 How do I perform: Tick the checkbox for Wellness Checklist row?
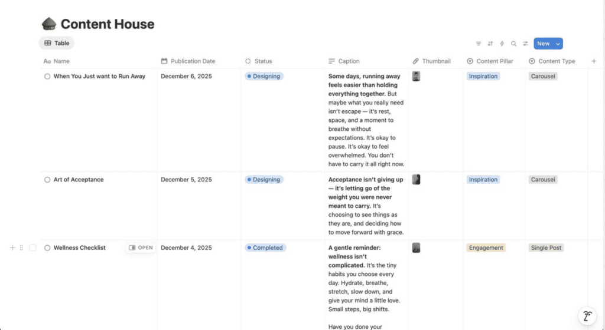click(32, 248)
